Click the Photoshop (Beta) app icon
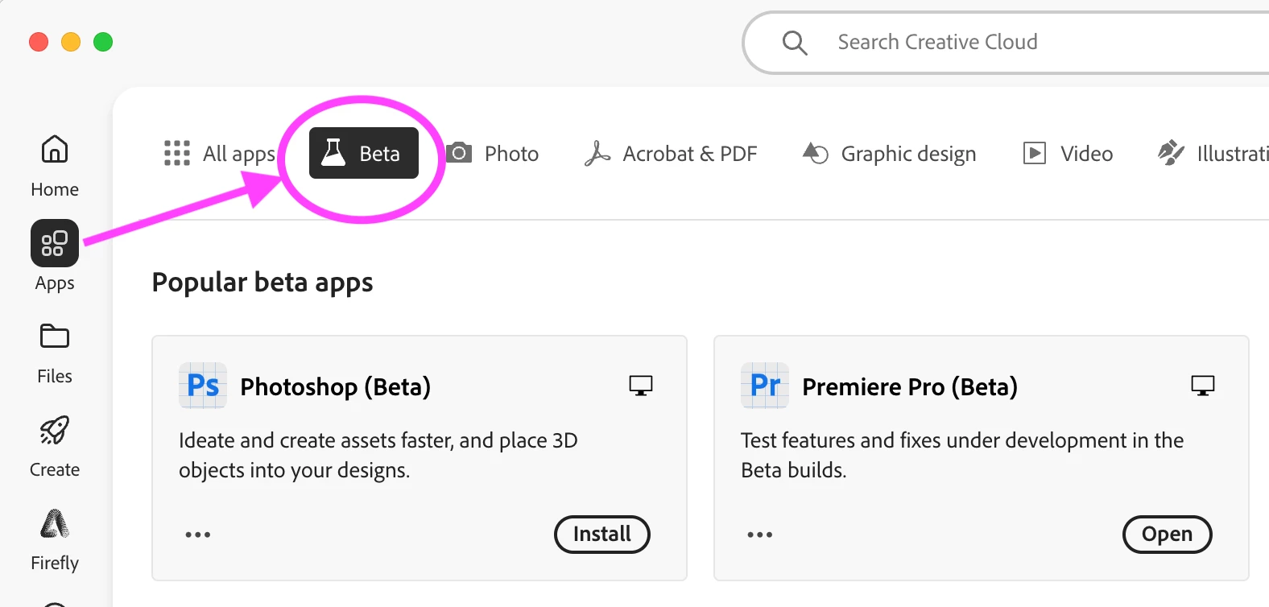This screenshot has width=1269, height=607. [x=203, y=386]
